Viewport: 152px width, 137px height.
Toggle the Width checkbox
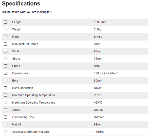coord(5,51)
